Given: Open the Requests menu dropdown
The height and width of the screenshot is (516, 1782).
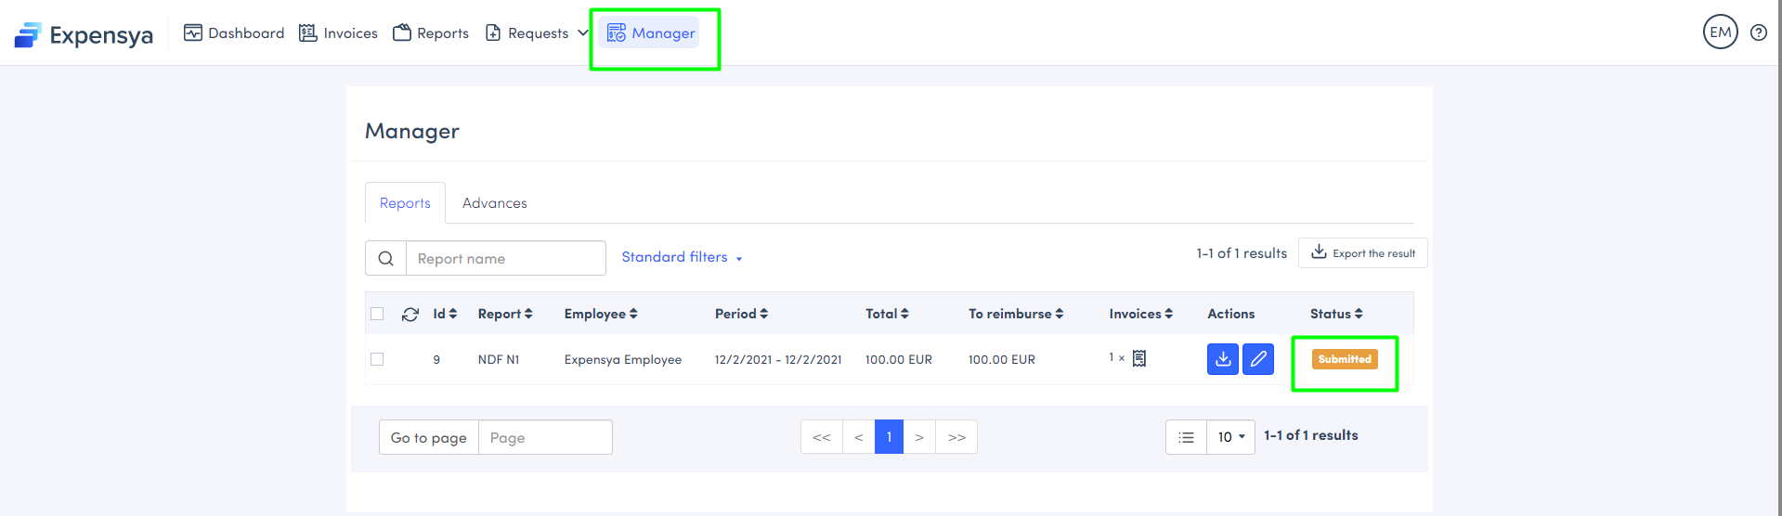Looking at the screenshot, I should [538, 33].
